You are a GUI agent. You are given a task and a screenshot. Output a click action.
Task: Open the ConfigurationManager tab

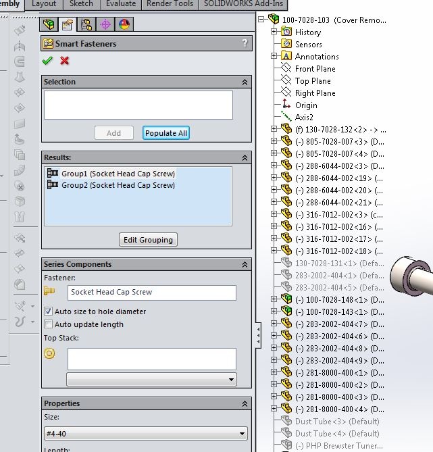pos(86,24)
